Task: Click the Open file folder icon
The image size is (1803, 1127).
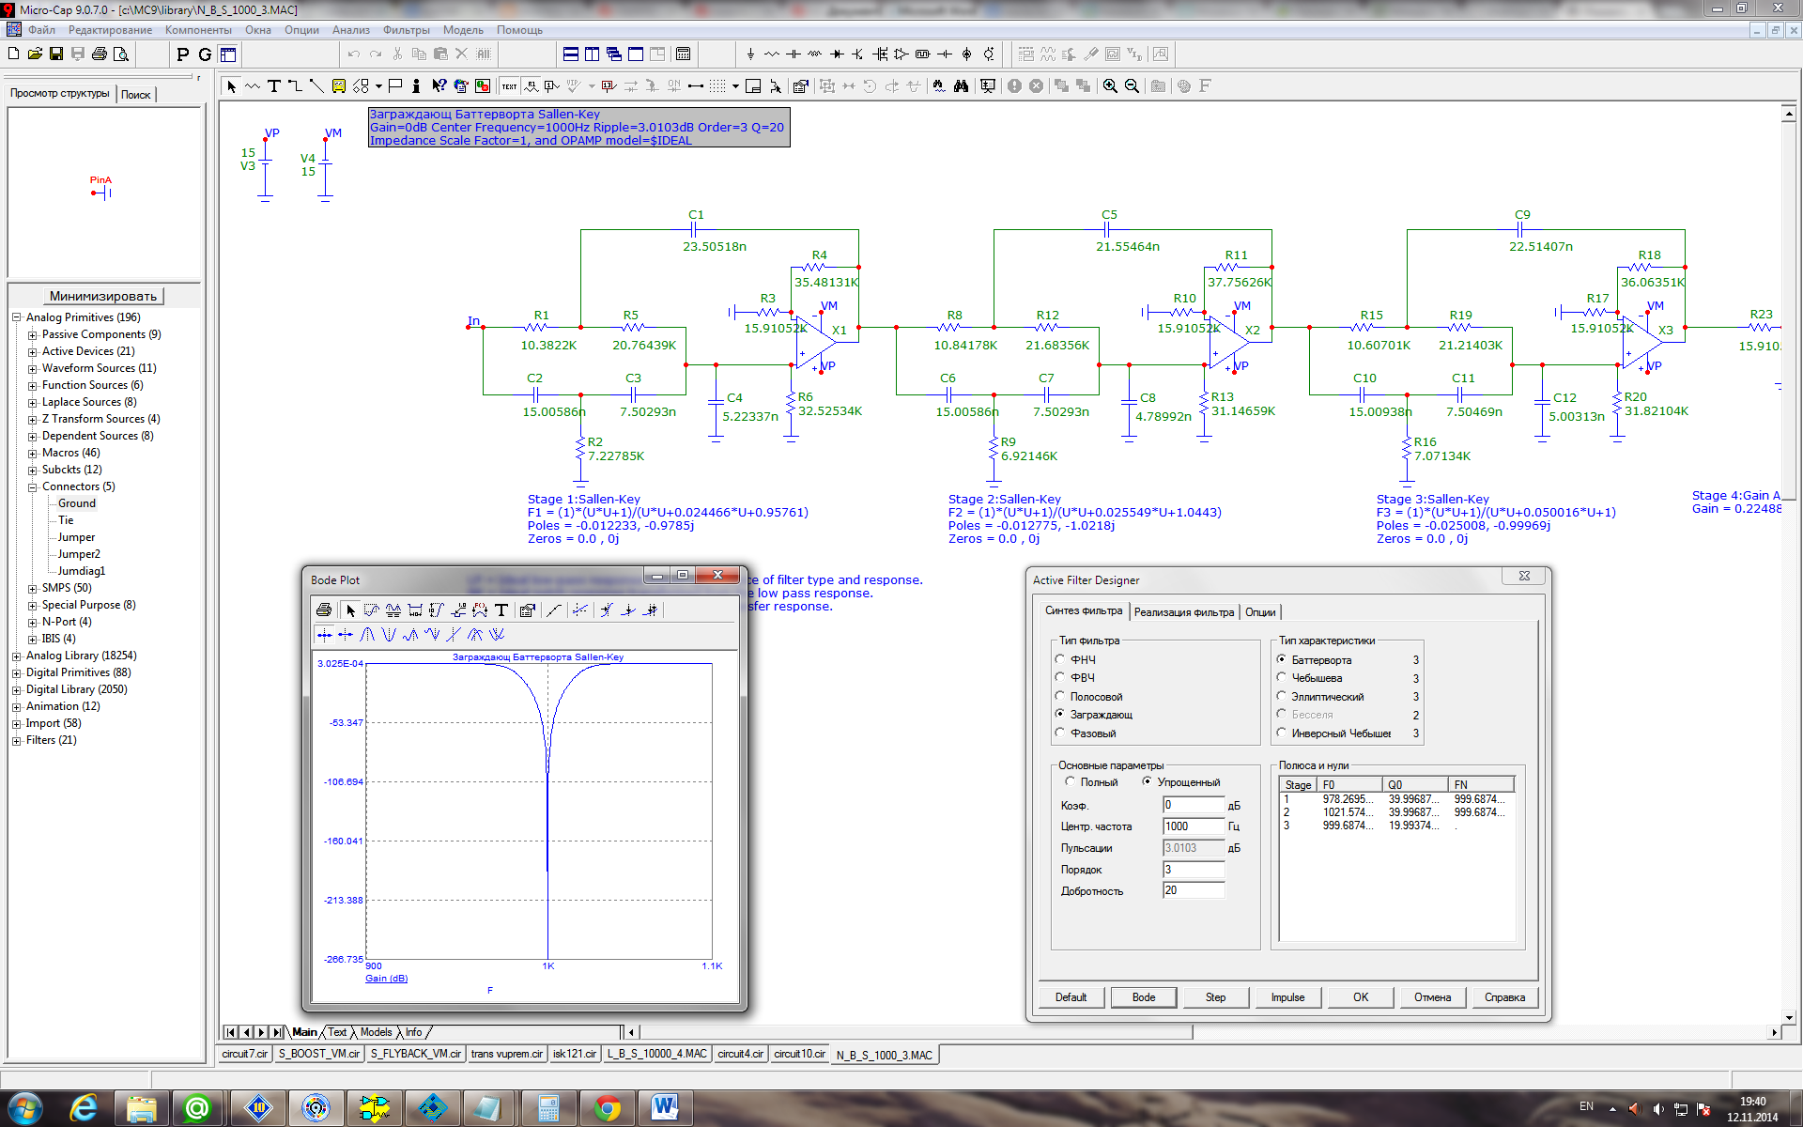Action: (35, 54)
